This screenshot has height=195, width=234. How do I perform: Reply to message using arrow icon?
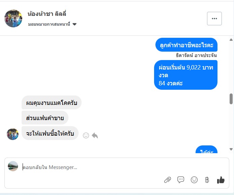click(95, 135)
